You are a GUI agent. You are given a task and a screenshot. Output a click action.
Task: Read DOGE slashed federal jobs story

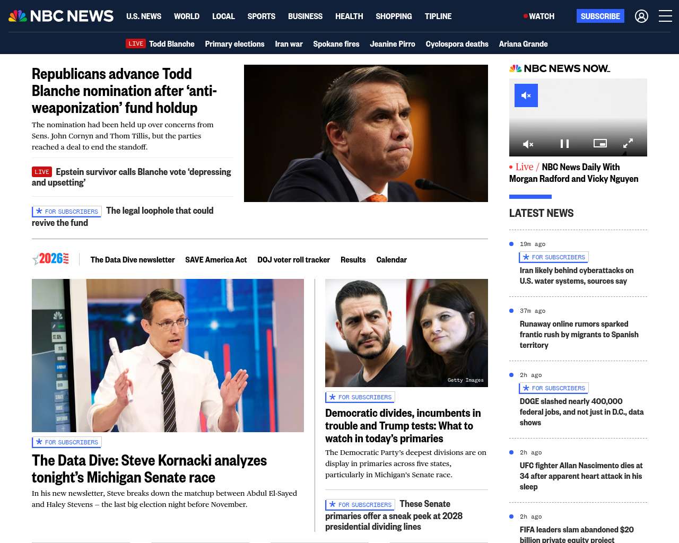[582, 412]
